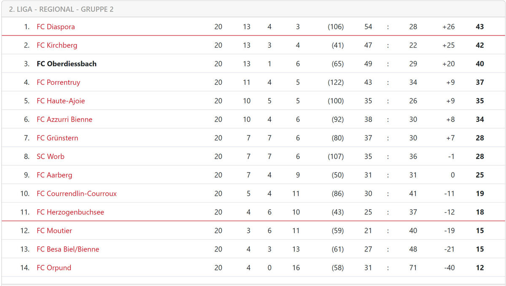Go to the FC Haute-Ajoie link

point(61,101)
